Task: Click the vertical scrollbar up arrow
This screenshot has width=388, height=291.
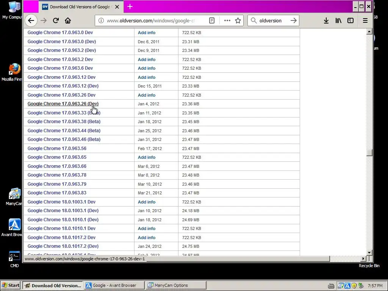Action: point(369,31)
